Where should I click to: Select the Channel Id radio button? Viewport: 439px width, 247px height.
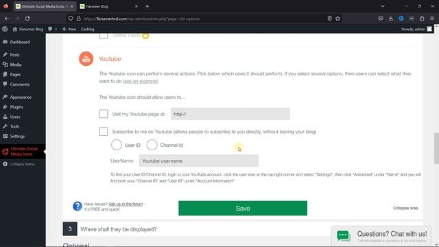tap(152, 145)
